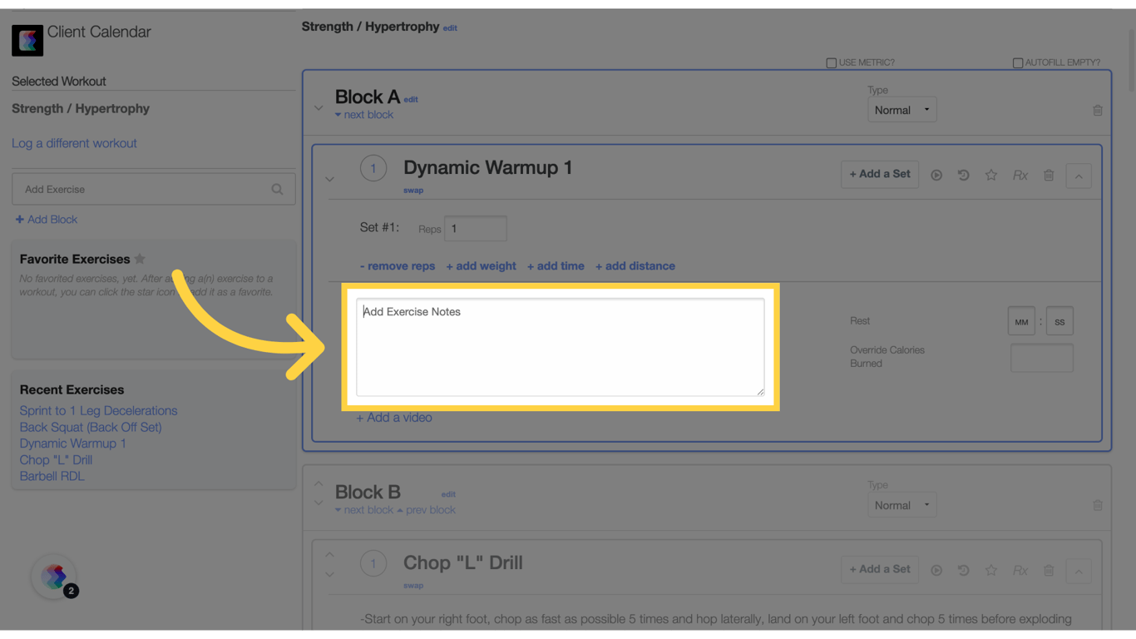
Task: Enable the USE METRIC? option
Action: 831,62
